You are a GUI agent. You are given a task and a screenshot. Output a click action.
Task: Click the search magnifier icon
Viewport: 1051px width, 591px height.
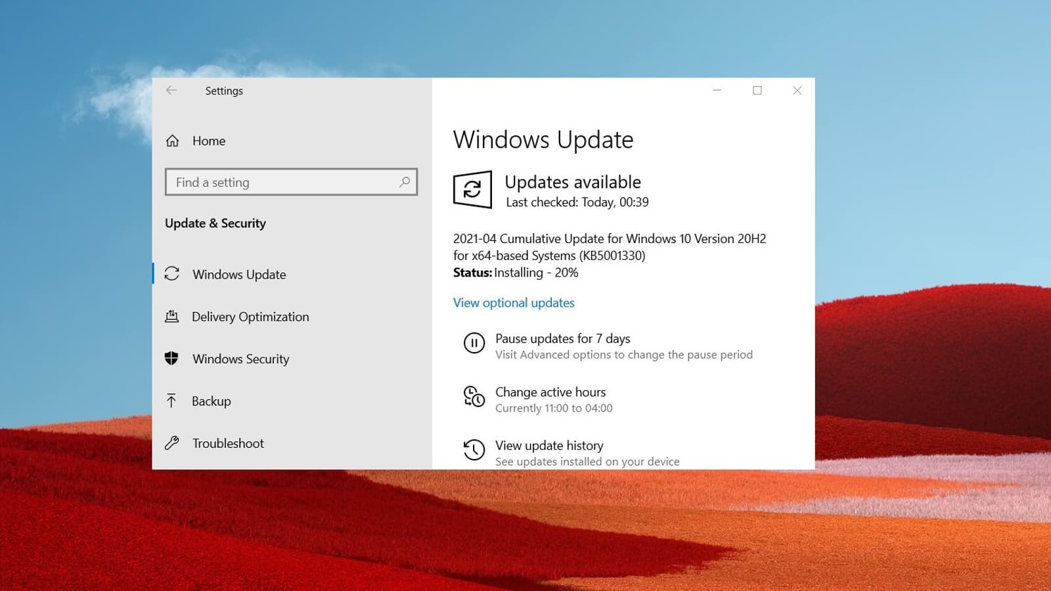click(x=405, y=182)
